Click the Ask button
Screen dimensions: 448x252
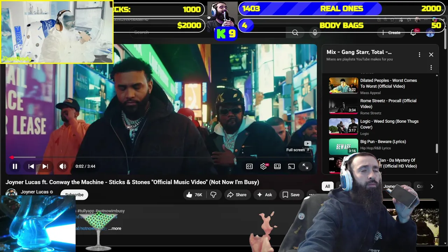265,195
